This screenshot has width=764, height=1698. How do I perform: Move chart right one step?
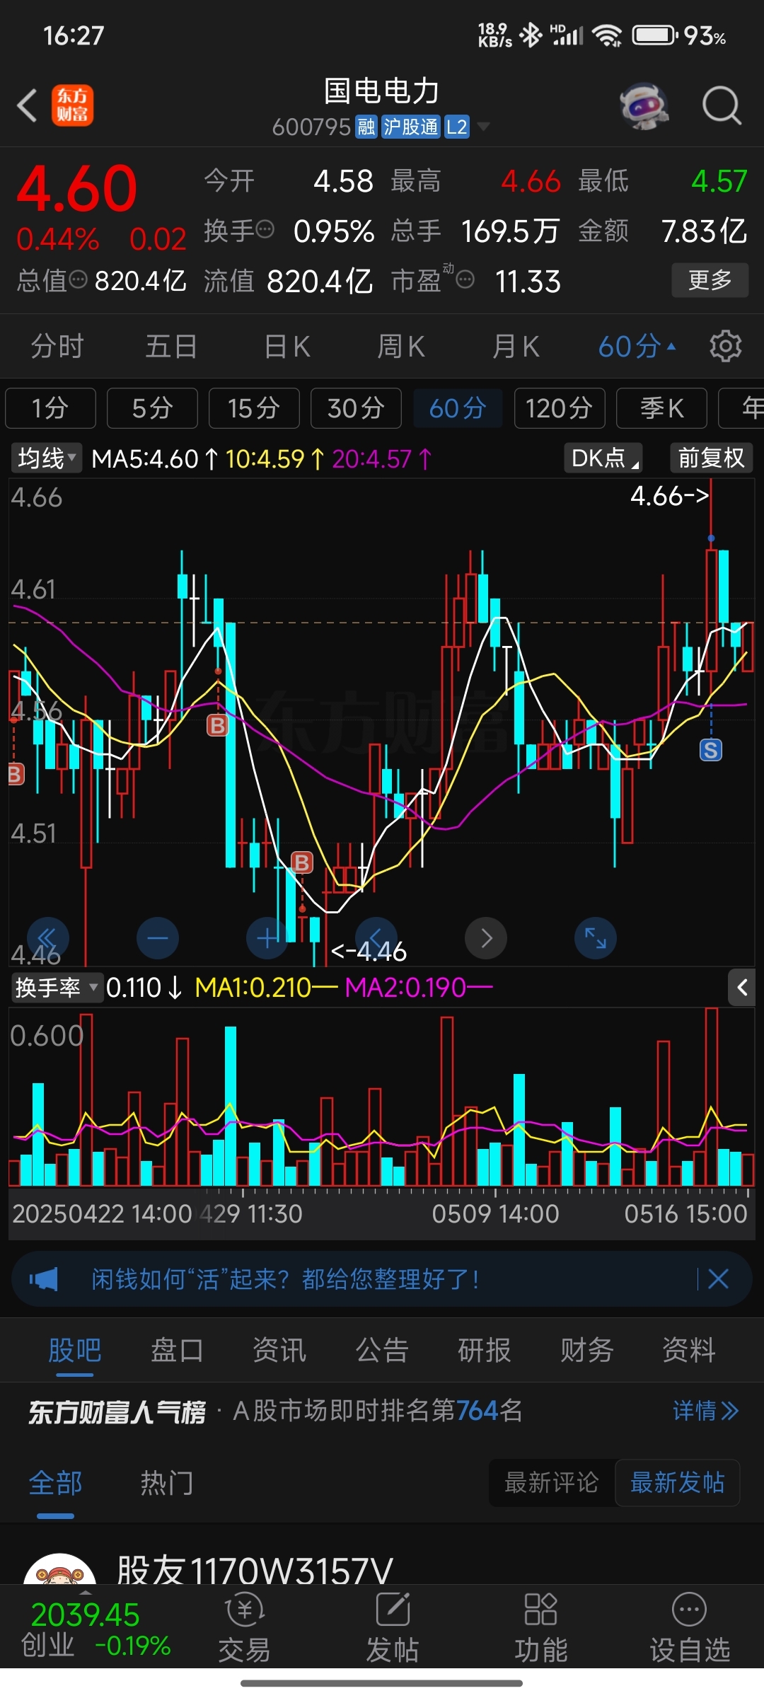tap(486, 938)
